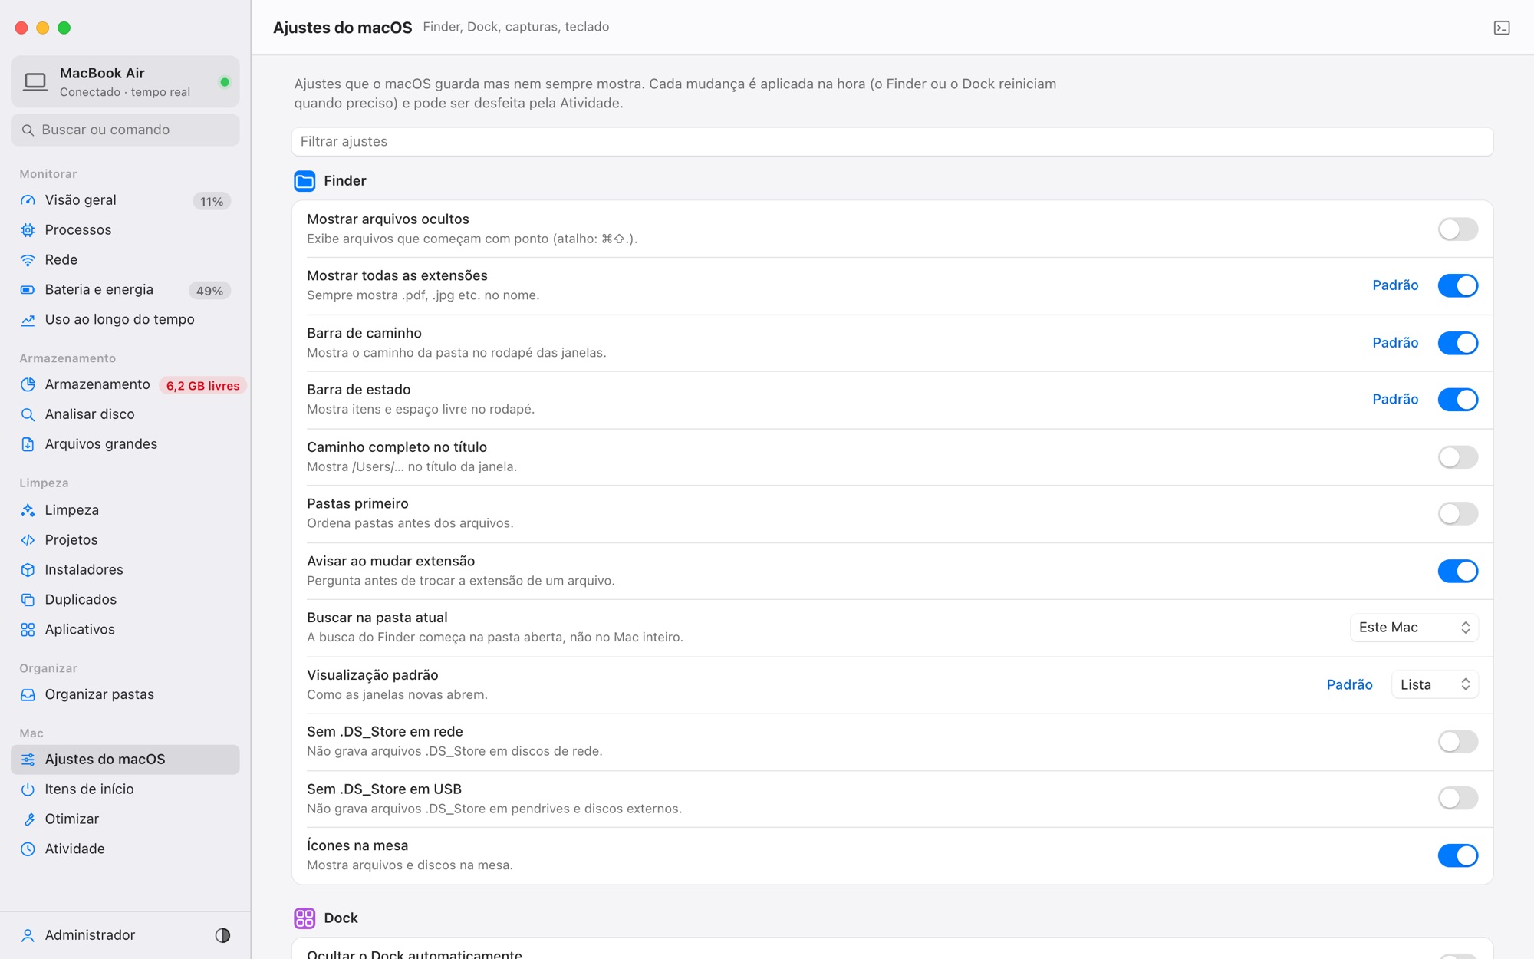Click the Atividade clock icon

pyautogui.click(x=28, y=849)
